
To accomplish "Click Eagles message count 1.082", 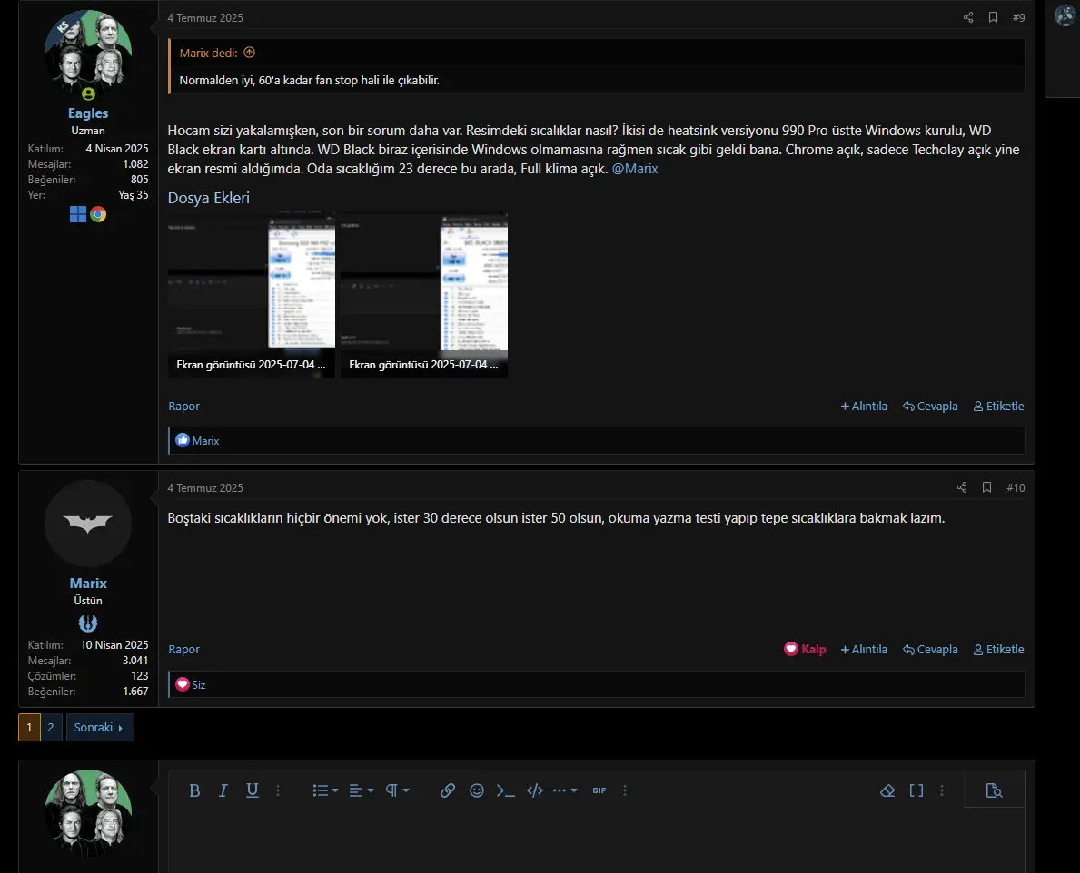I will click(x=135, y=163).
